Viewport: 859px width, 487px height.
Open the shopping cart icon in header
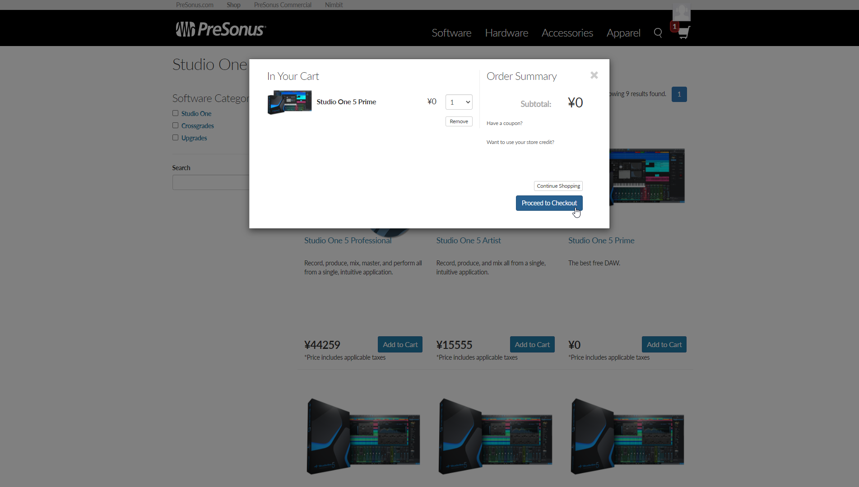point(684,32)
